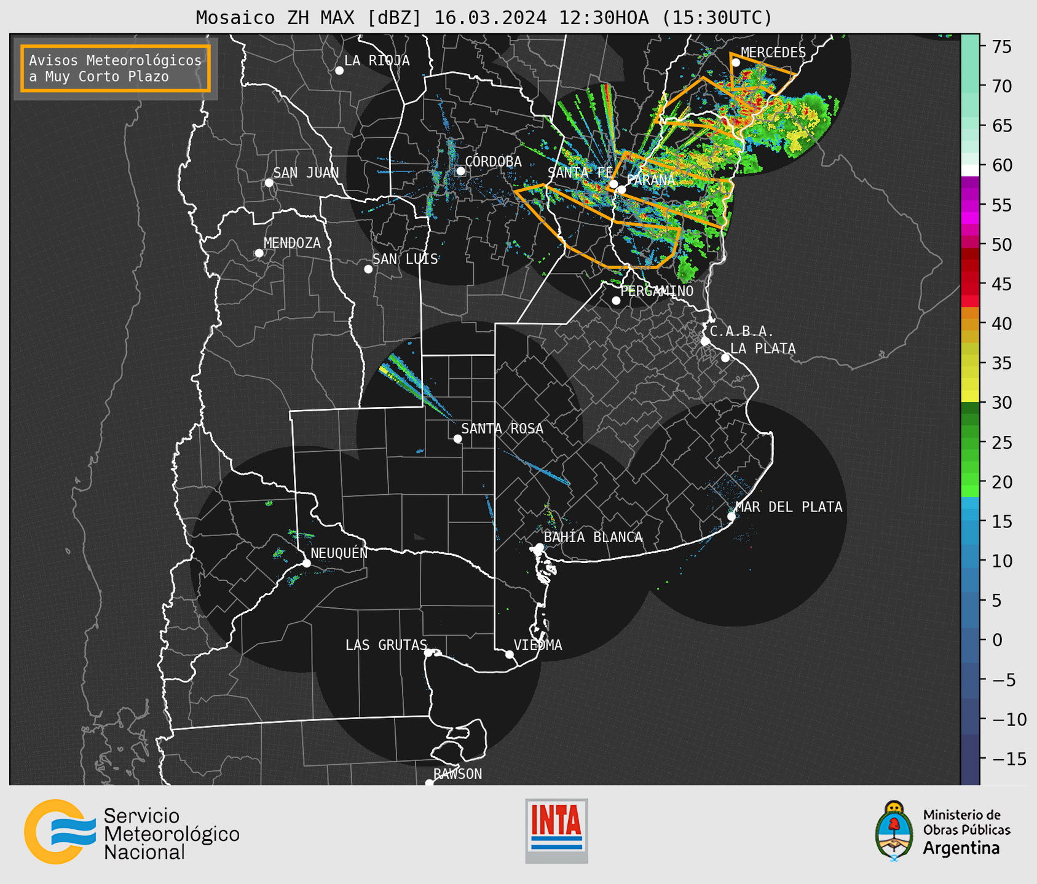Click the Mendoza city marker dot
The image size is (1037, 884).
259,253
